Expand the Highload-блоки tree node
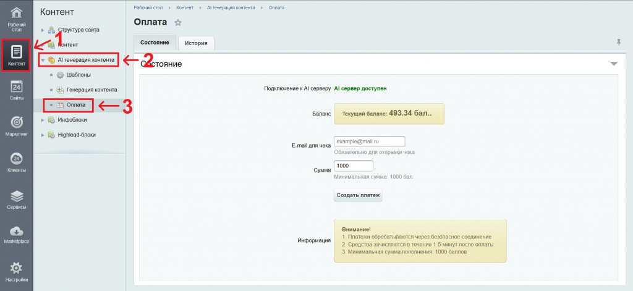This screenshot has width=633, height=291. click(x=43, y=135)
